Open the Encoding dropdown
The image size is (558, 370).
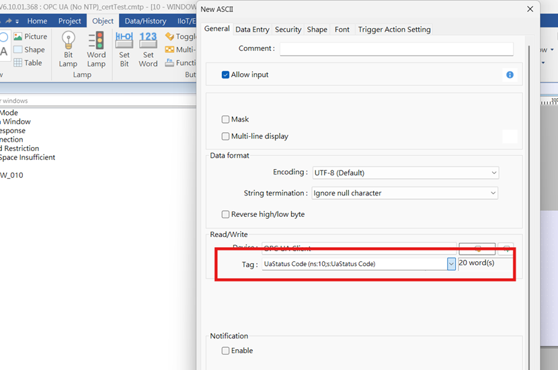(x=405, y=173)
